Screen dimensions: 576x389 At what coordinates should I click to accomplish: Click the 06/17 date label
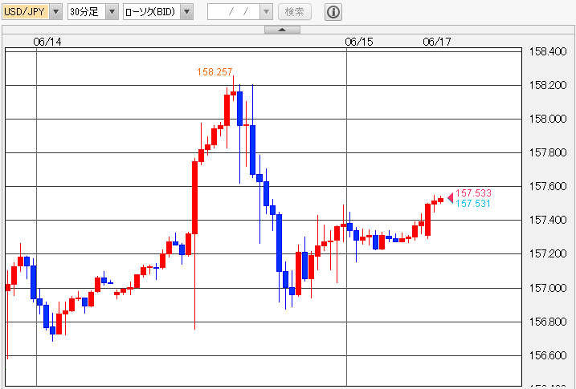click(x=437, y=42)
